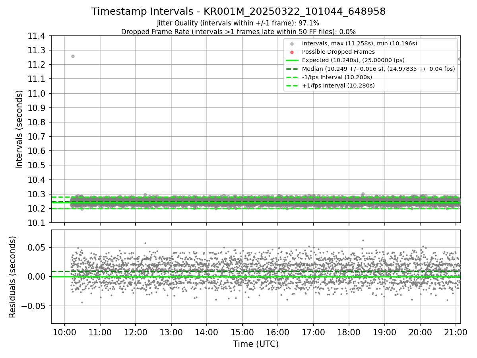Click the '11.4' y-axis tick label

pos(36,36)
